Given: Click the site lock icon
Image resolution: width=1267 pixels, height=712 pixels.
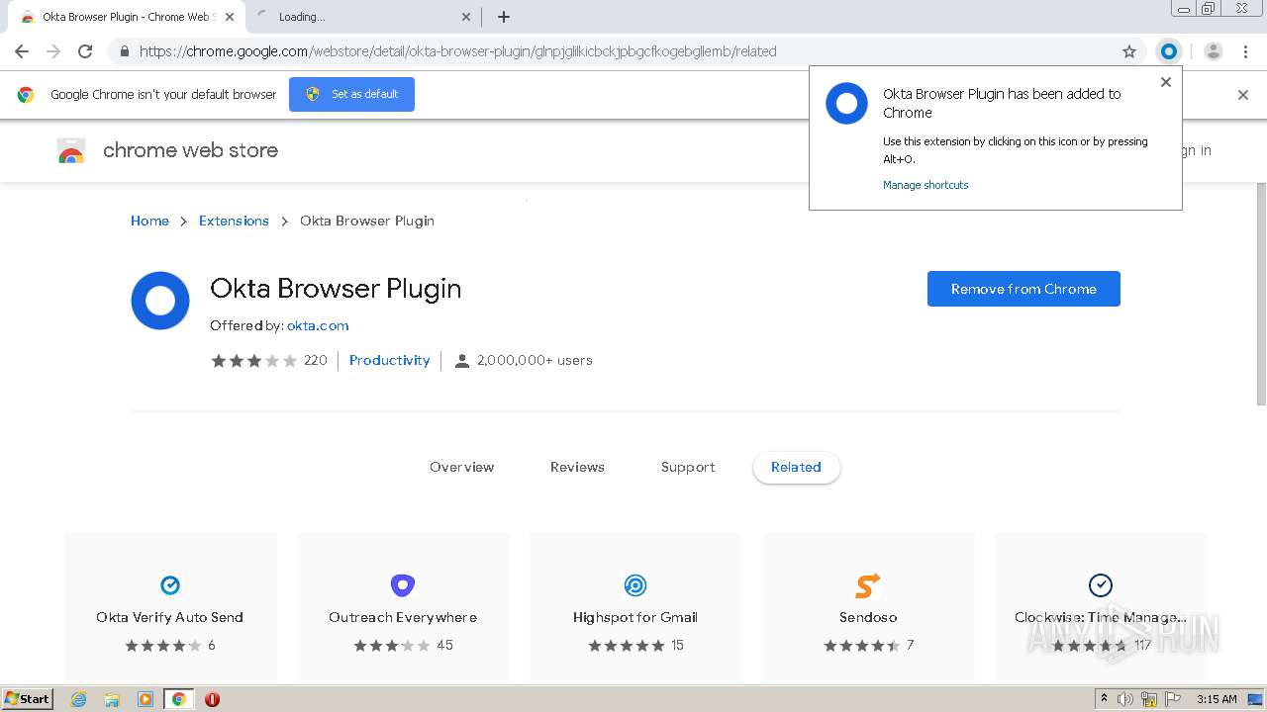Looking at the screenshot, I should [124, 51].
